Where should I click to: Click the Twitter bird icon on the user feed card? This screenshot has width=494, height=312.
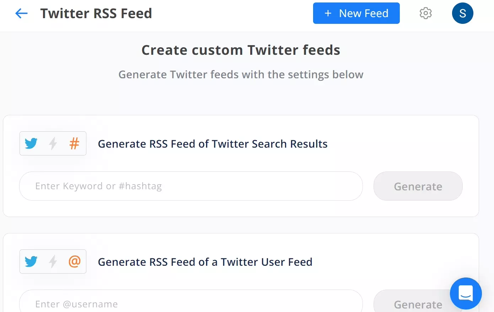(x=31, y=261)
